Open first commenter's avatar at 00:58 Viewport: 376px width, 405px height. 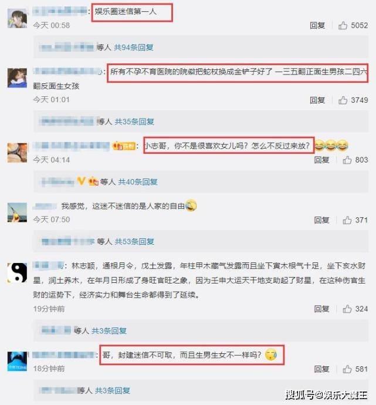tap(17, 18)
